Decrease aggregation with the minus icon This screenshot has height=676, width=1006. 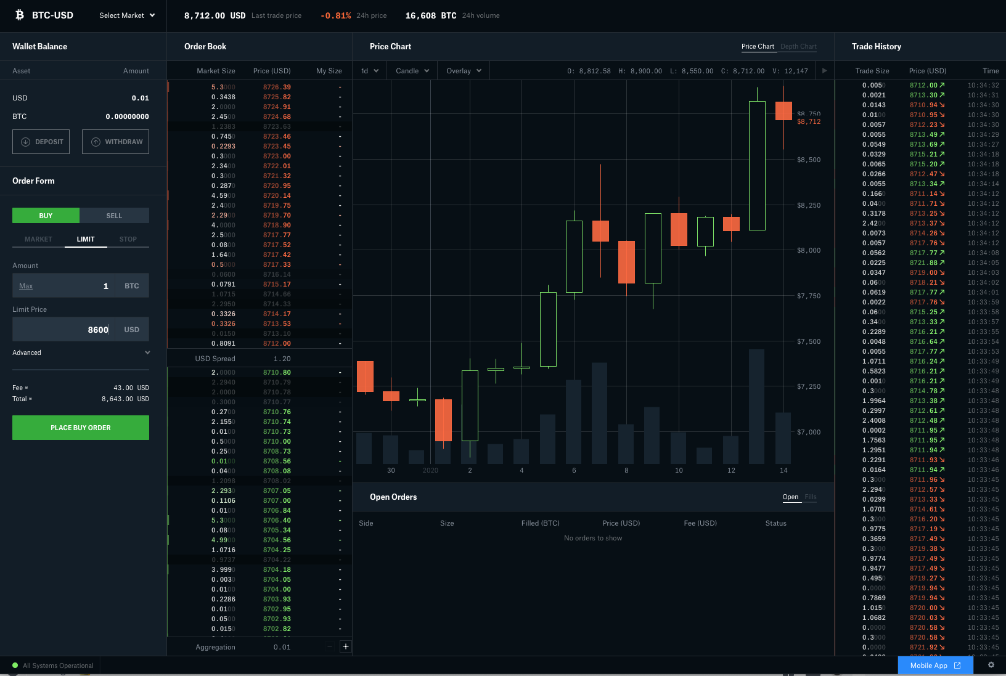[x=329, y=646]
